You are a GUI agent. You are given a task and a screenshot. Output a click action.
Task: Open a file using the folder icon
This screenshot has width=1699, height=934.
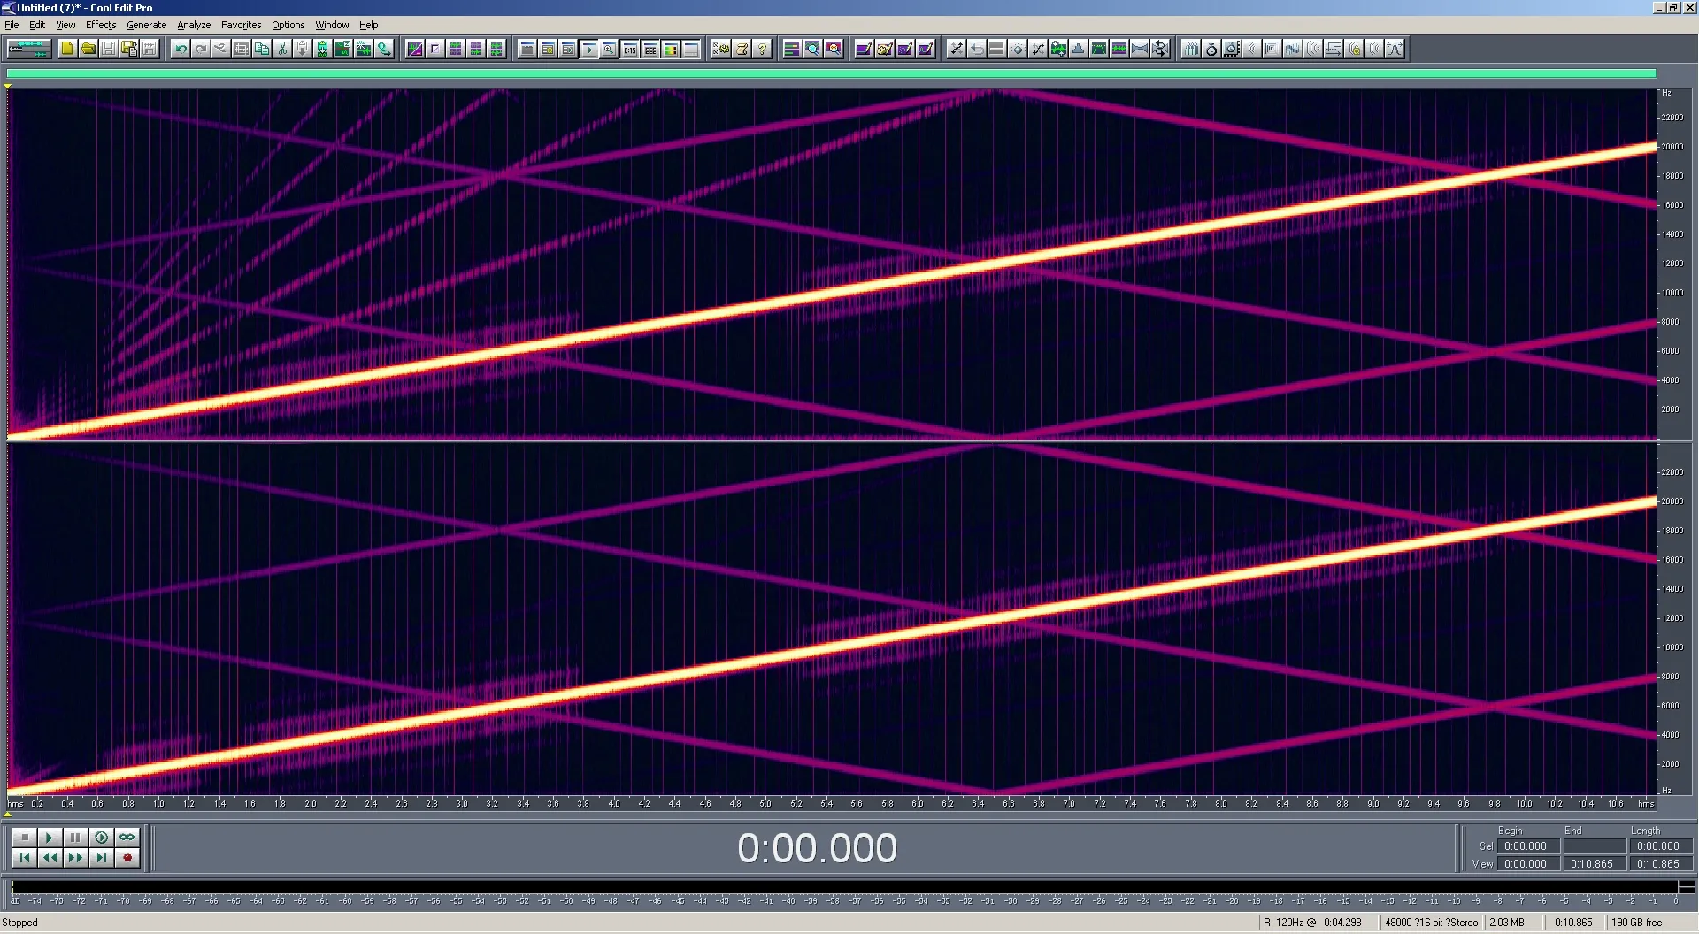(x=88, y=49)
